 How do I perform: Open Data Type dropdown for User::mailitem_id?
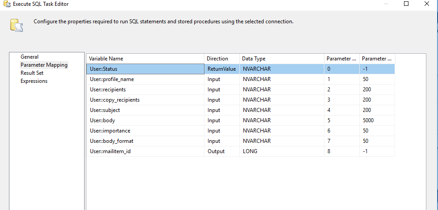tap(281, 151)
